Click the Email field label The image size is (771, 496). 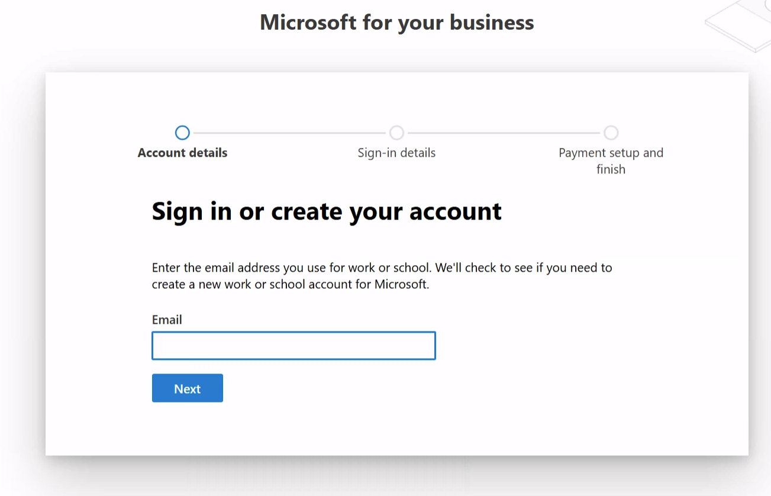(167, 320)
